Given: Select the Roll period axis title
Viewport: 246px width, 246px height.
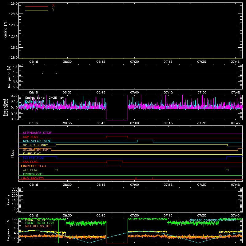Looking at the screenshot, I should (x=9, y=77).
